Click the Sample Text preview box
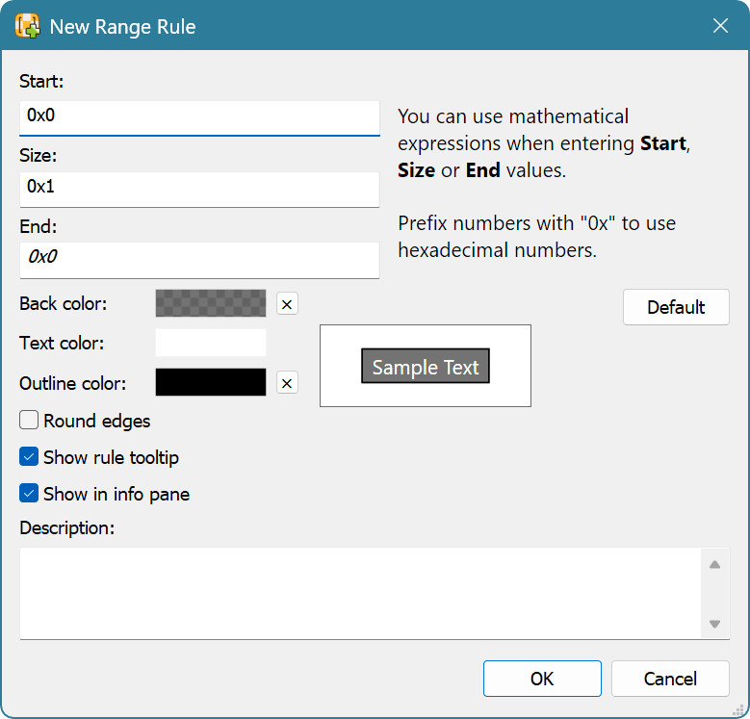The width and height of the screenshot is (750, 719). [x=426, y=367]
